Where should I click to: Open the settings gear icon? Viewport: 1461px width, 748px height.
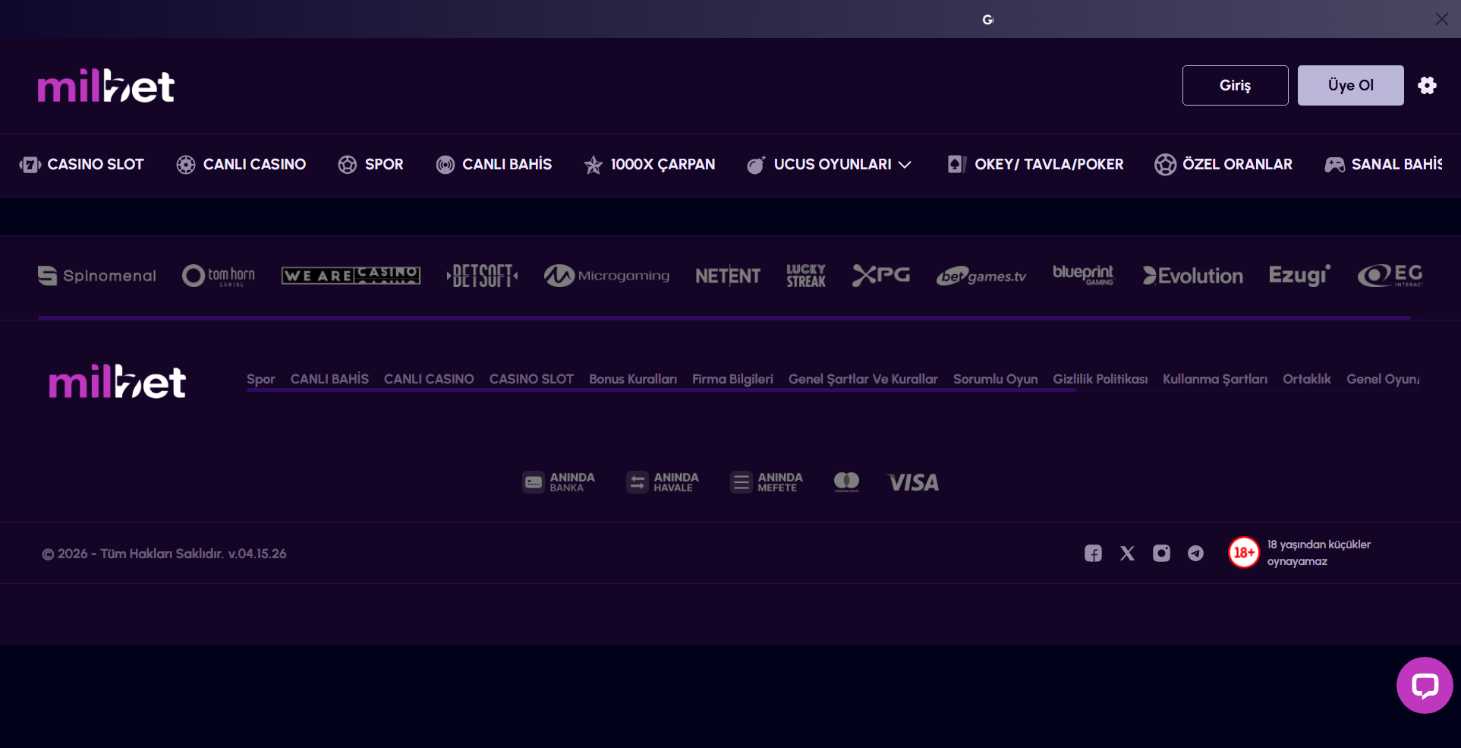(x=1427, y=85)
